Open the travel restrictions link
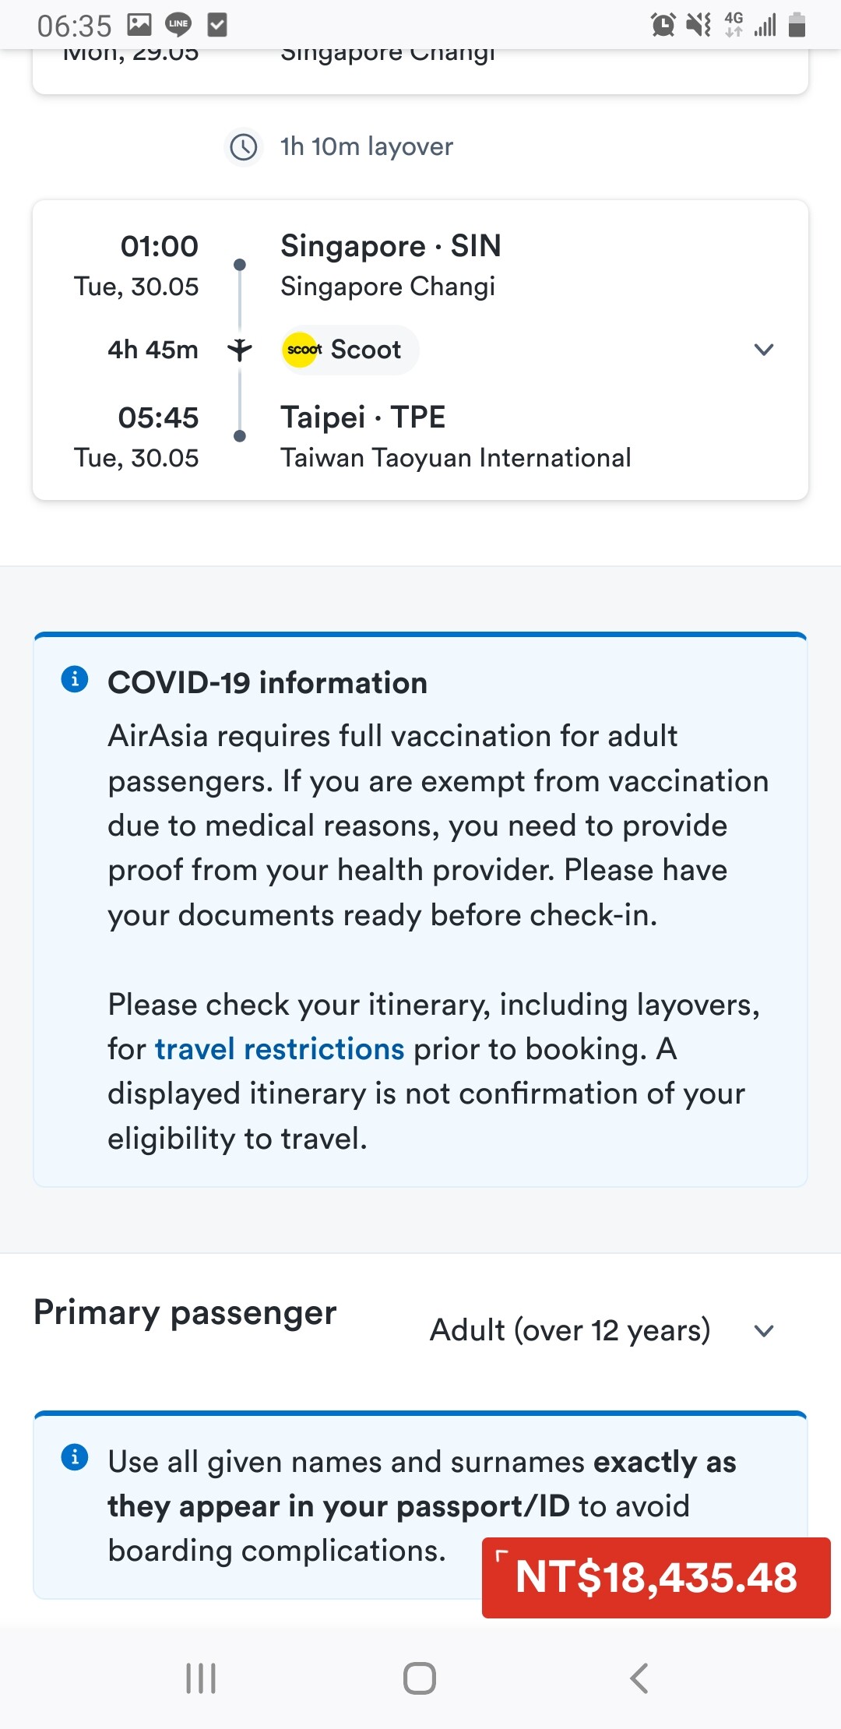The image size is (841, 1729). [x=280, y=1049]
